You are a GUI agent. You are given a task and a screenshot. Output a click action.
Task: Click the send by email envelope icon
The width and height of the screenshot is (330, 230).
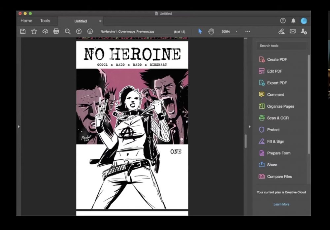(292, 31)
